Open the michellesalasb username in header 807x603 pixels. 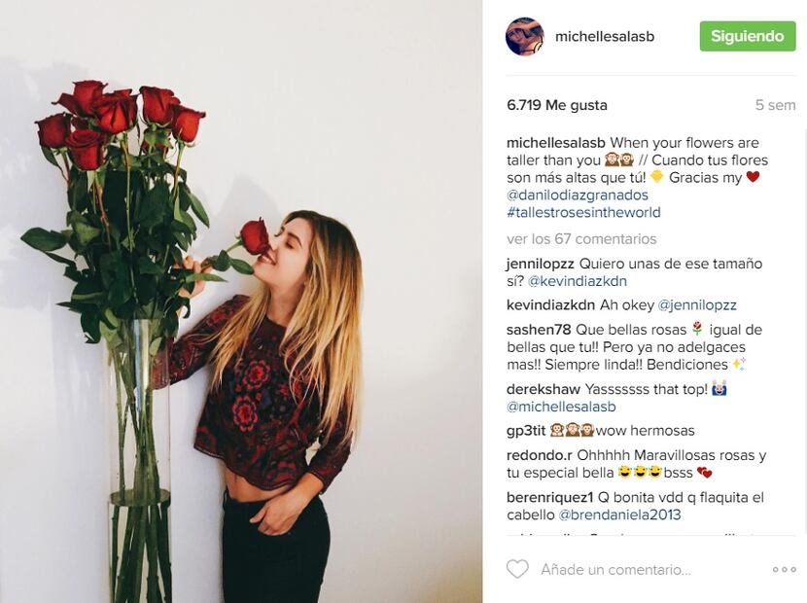click(605, 37)
